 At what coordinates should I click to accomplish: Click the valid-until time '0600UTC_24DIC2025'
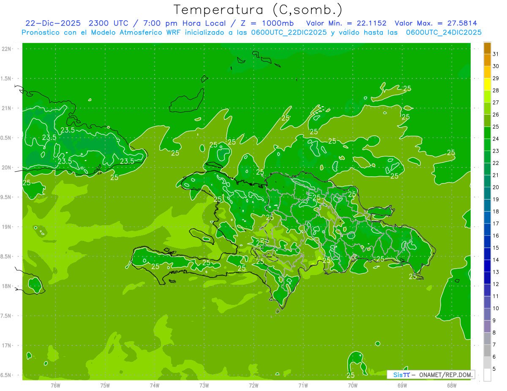[x=444, y=32]
